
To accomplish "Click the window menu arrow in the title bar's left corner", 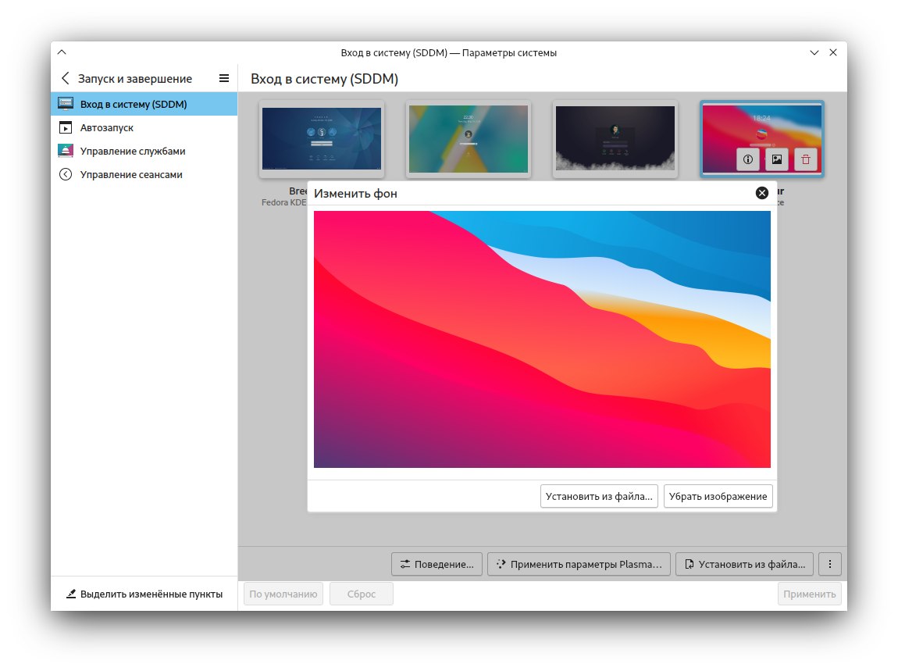I will 62,52.
